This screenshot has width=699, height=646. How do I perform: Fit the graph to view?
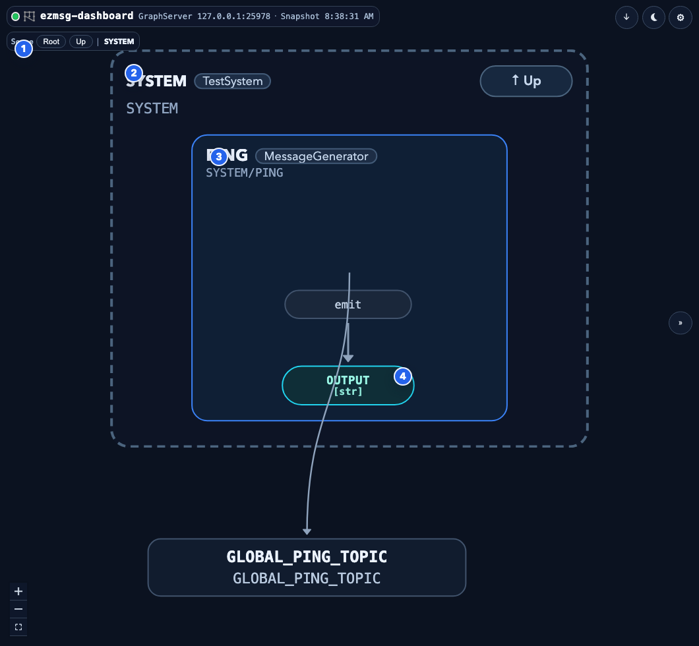18,627
